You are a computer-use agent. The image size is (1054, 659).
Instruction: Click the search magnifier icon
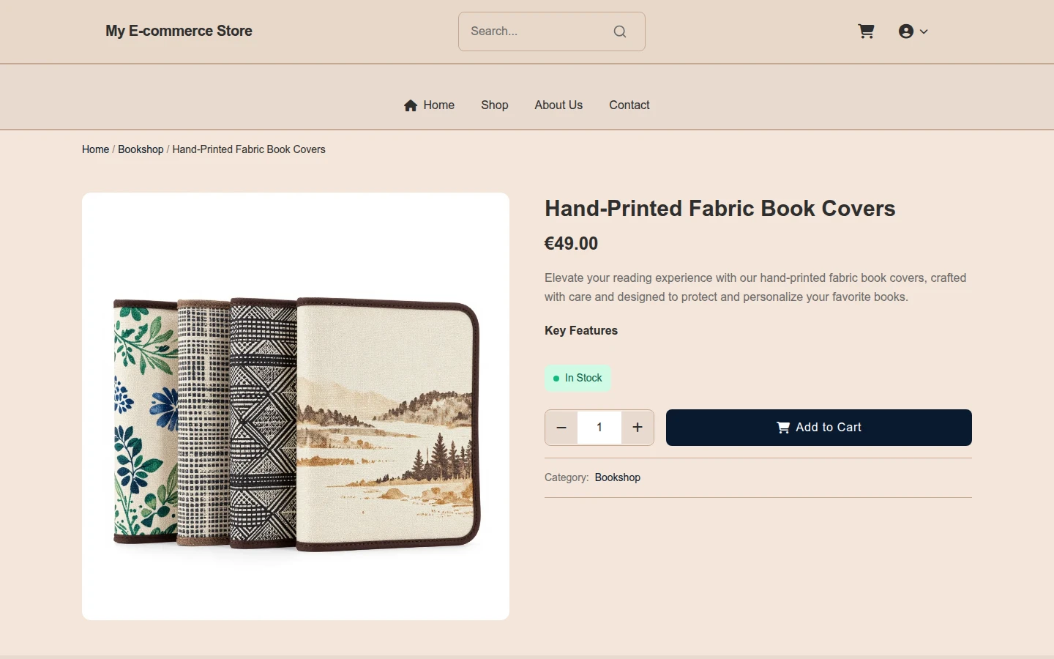pos(620,31)
